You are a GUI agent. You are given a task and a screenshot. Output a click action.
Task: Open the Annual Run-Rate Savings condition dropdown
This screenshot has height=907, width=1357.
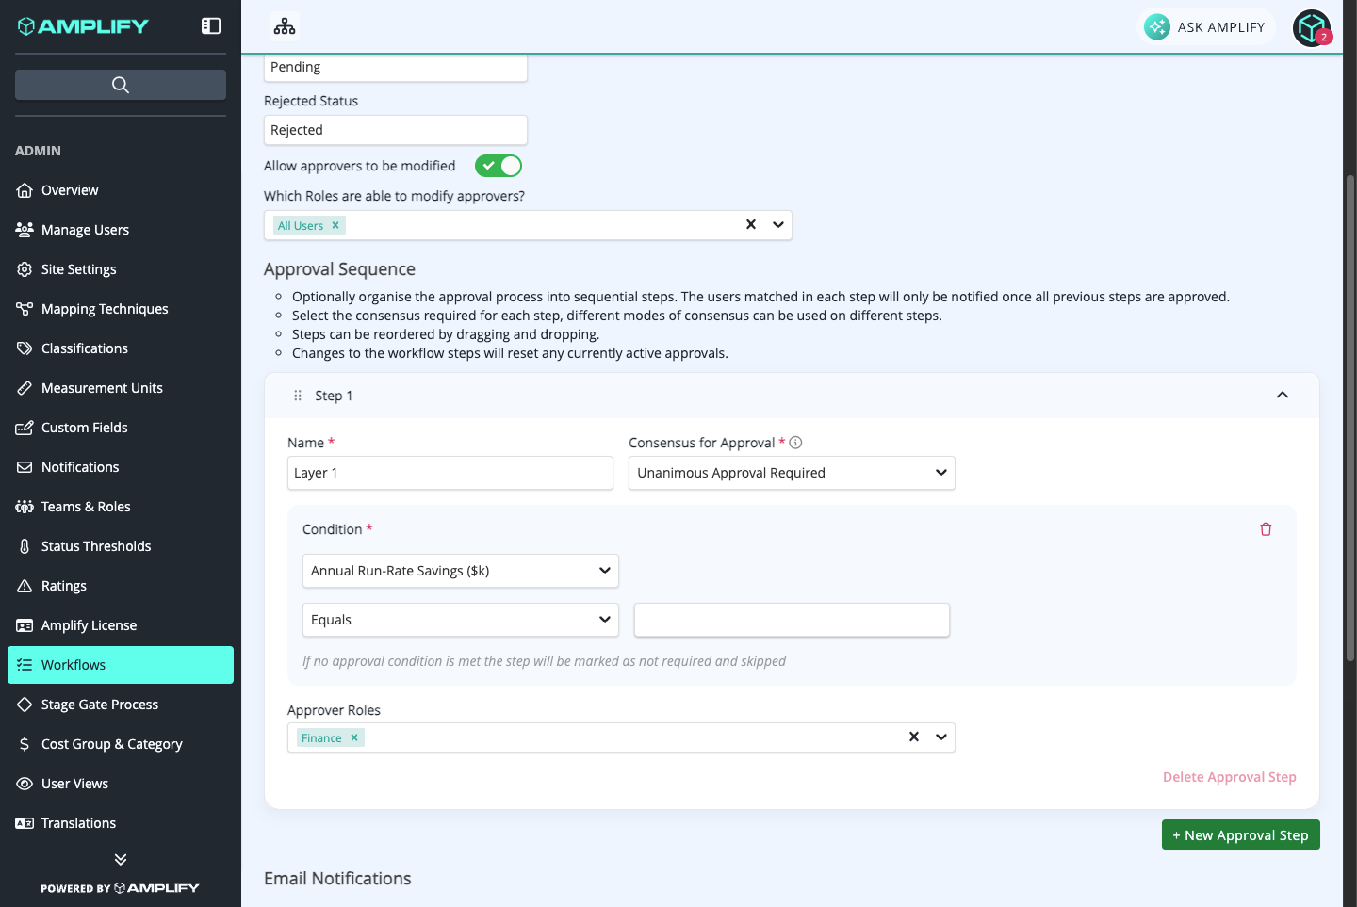pos(461,571)
